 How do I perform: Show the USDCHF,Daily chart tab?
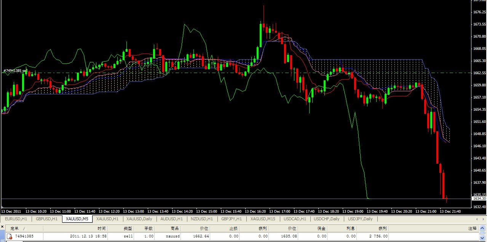(x=327, y=219)
